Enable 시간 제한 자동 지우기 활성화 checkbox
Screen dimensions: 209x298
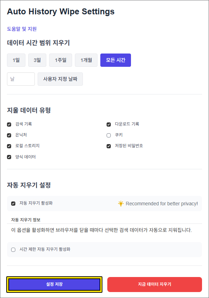13,250
